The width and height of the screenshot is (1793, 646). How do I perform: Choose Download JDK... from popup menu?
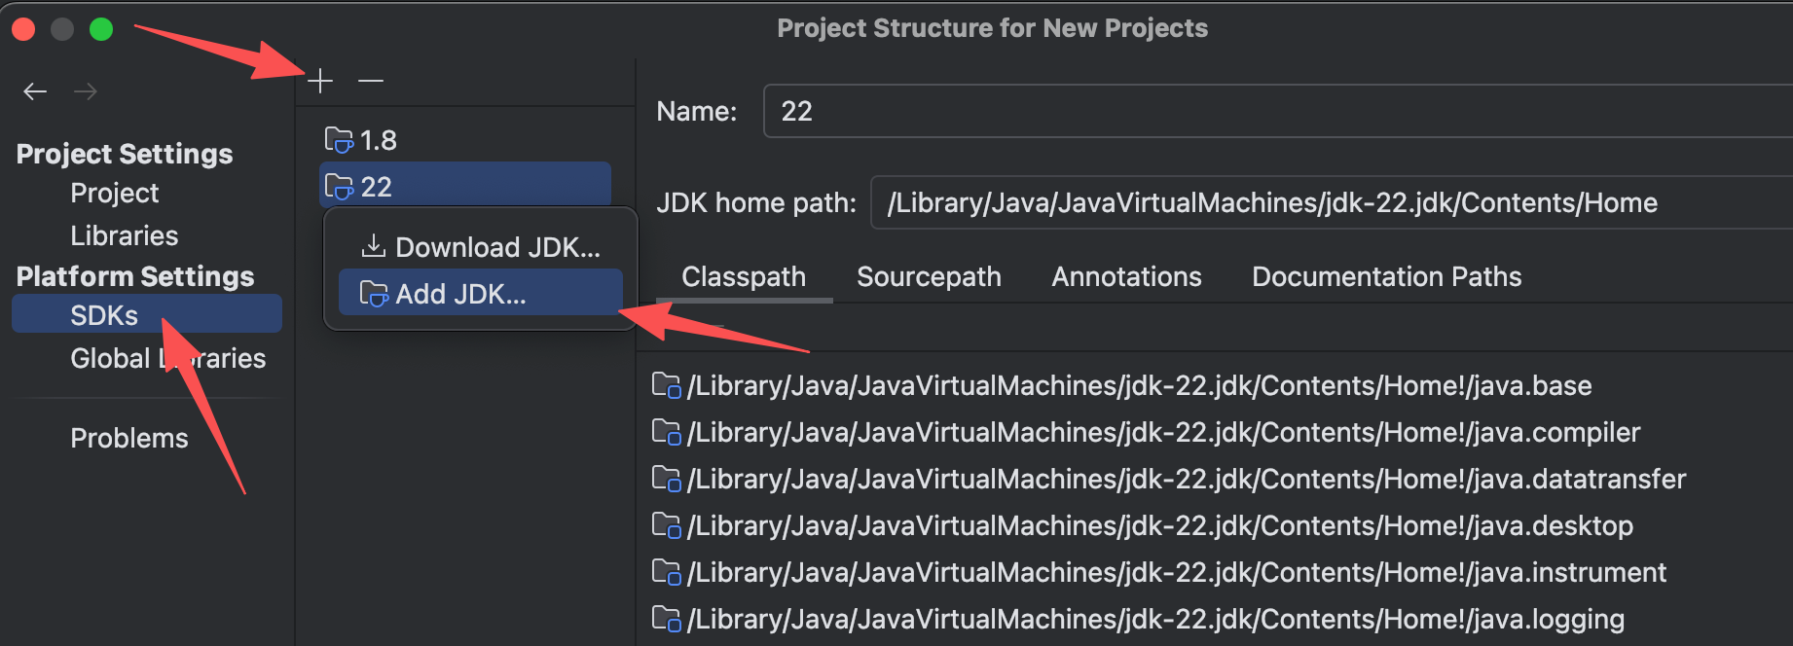[x=481, y=247]
